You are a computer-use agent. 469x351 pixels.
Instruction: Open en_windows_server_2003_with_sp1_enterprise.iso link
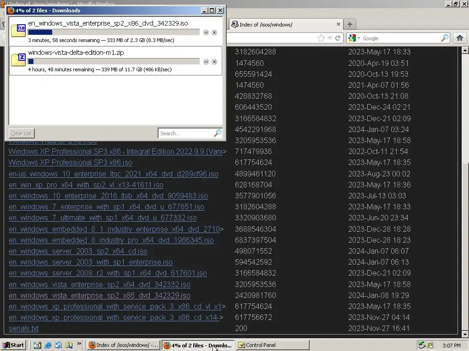[91, 262]
